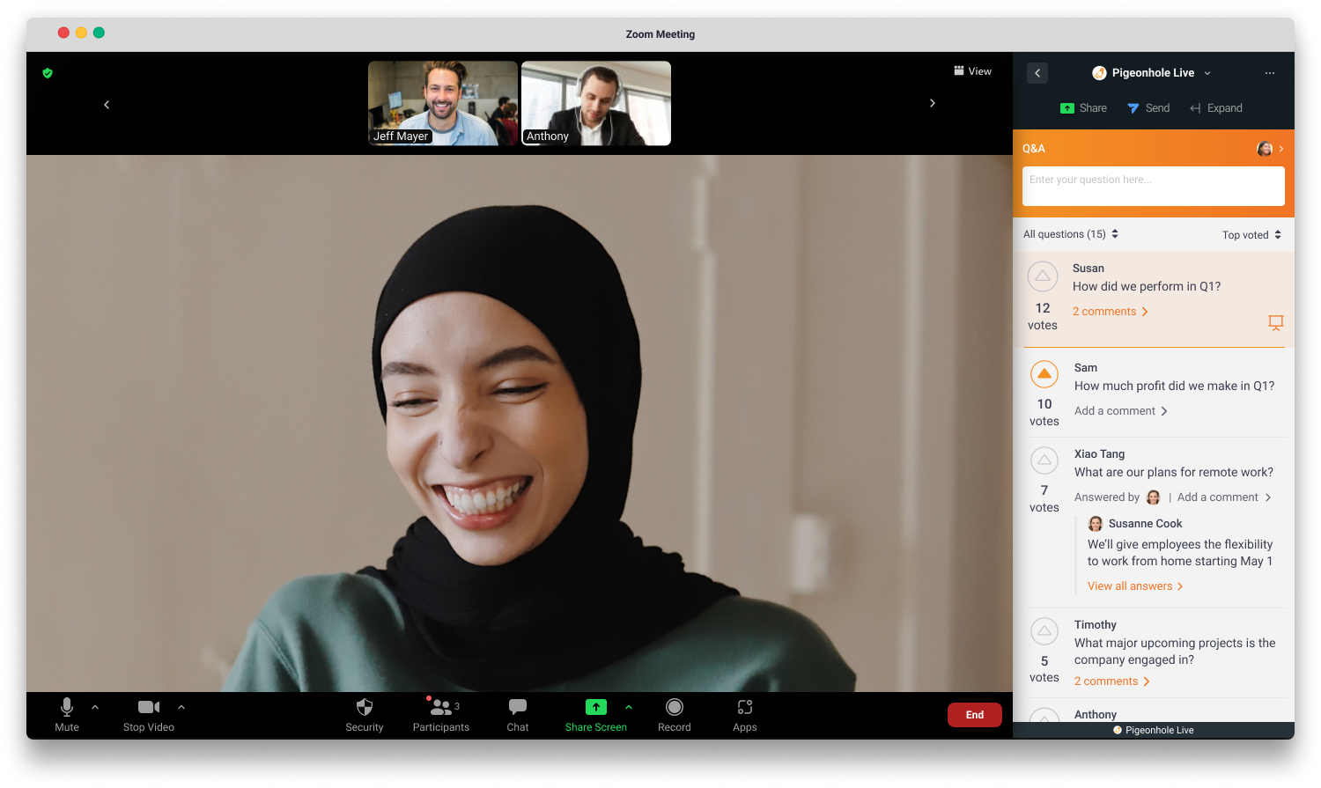Open the Participants list

tap(441, 714)
